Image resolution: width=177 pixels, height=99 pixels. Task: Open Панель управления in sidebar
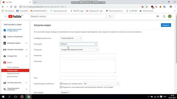tap(15, 37)
